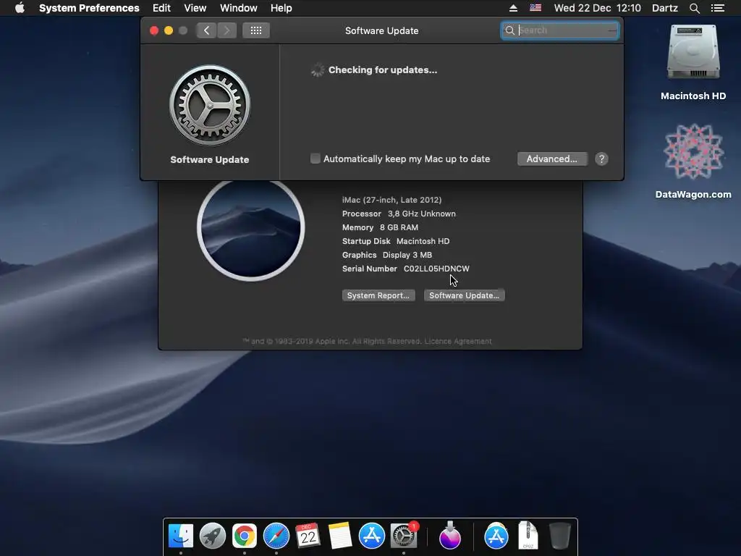Open the System Preferences menu
The width and height of the screenshot is (741, 556).
(x=89, y=8)
